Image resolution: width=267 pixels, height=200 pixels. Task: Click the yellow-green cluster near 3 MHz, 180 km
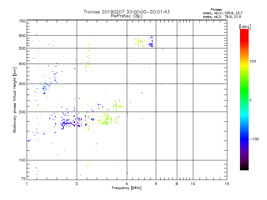(107, 119)
